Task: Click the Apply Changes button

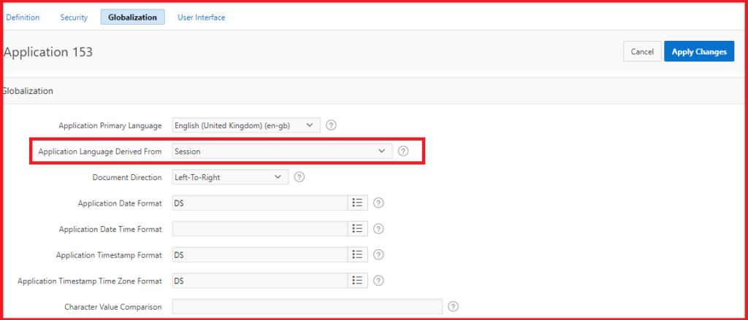Action: tap(698, 52)
